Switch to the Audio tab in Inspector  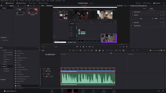click(151, 9)
